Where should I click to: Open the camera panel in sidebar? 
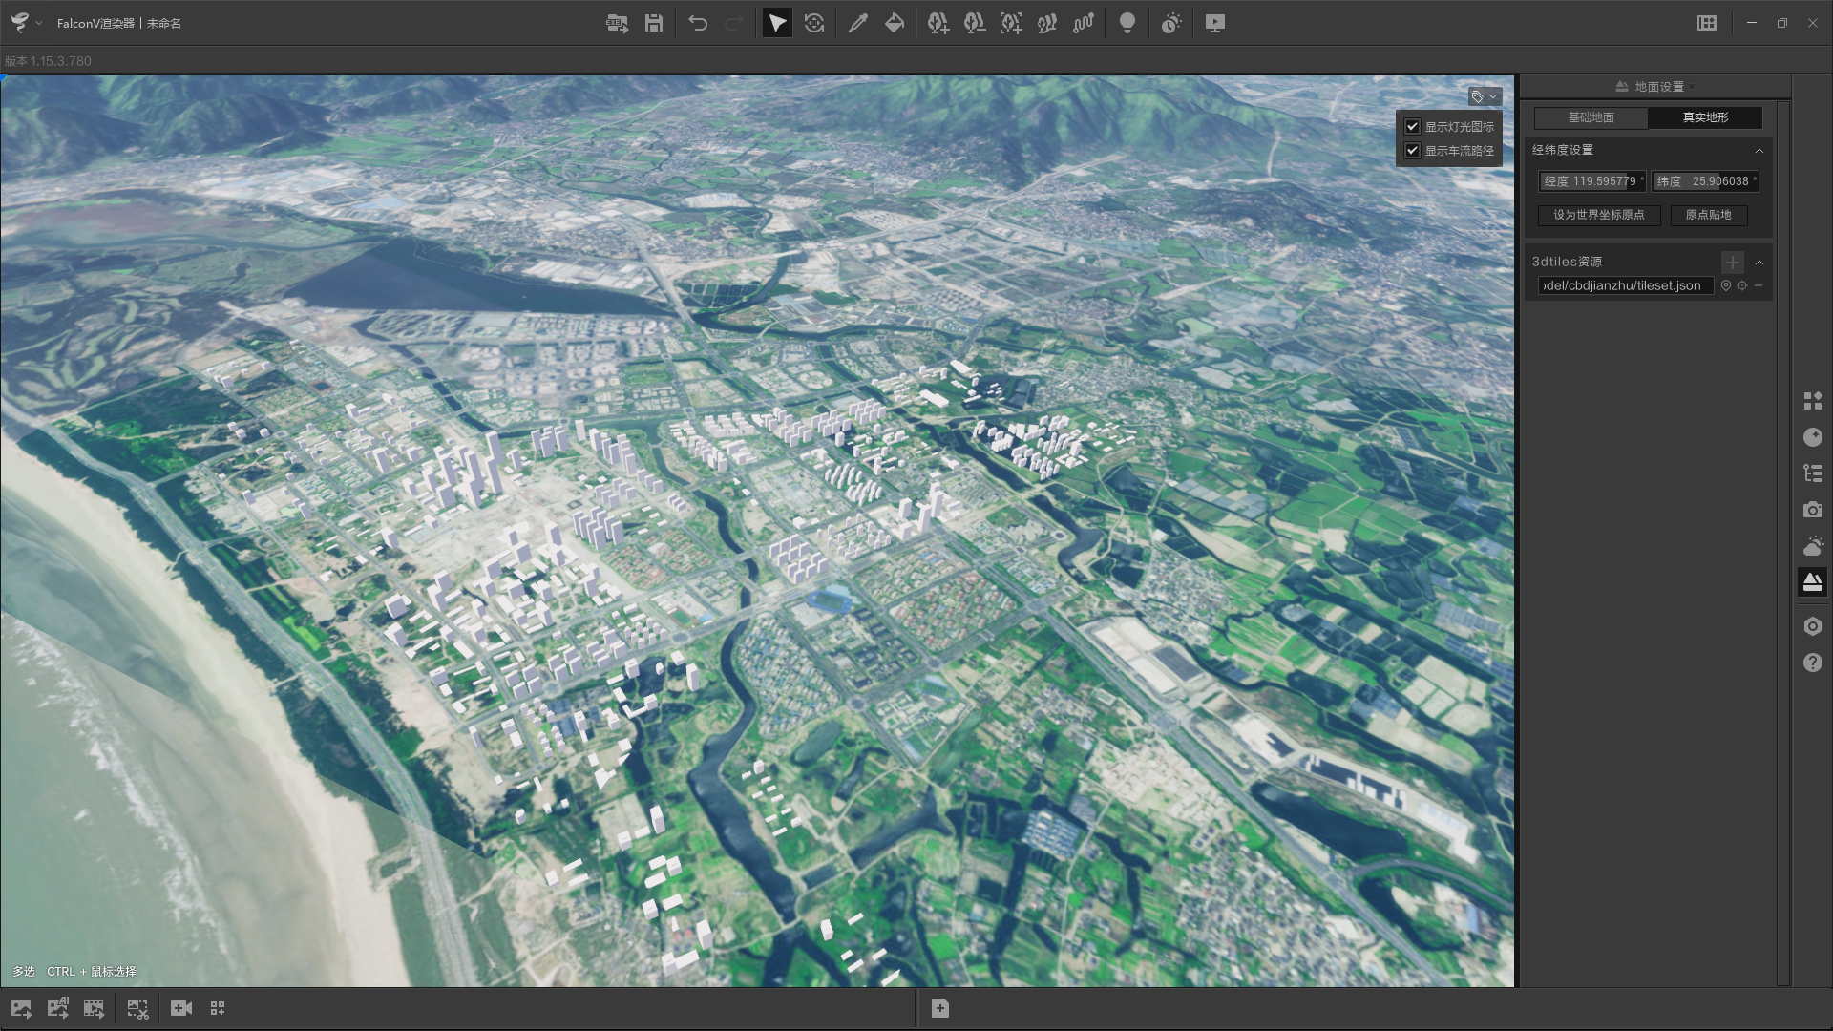(x=1812, y=511)
